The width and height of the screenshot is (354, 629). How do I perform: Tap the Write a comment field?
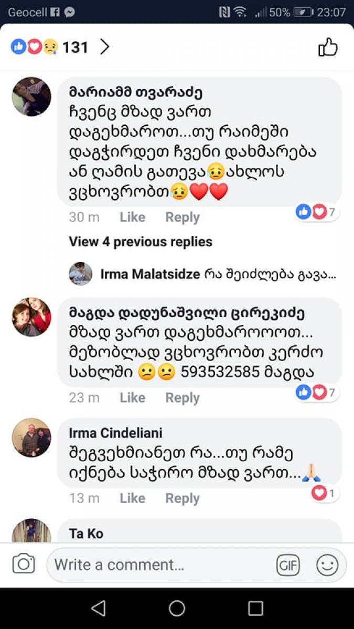pyautogui.click(x=157, y=565)
